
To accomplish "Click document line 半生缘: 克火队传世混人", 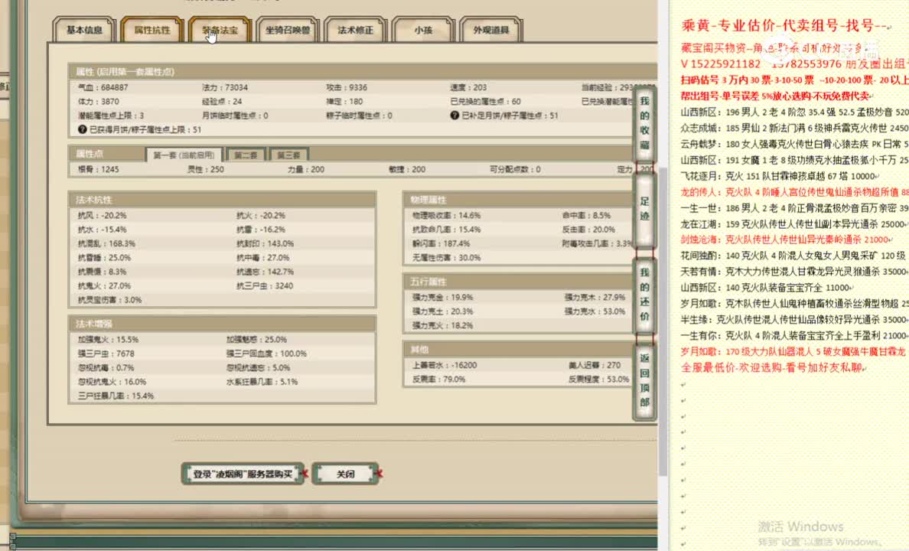I will pos(794,320).
